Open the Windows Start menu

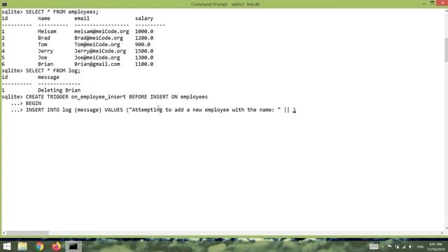(x=6, y=246)
